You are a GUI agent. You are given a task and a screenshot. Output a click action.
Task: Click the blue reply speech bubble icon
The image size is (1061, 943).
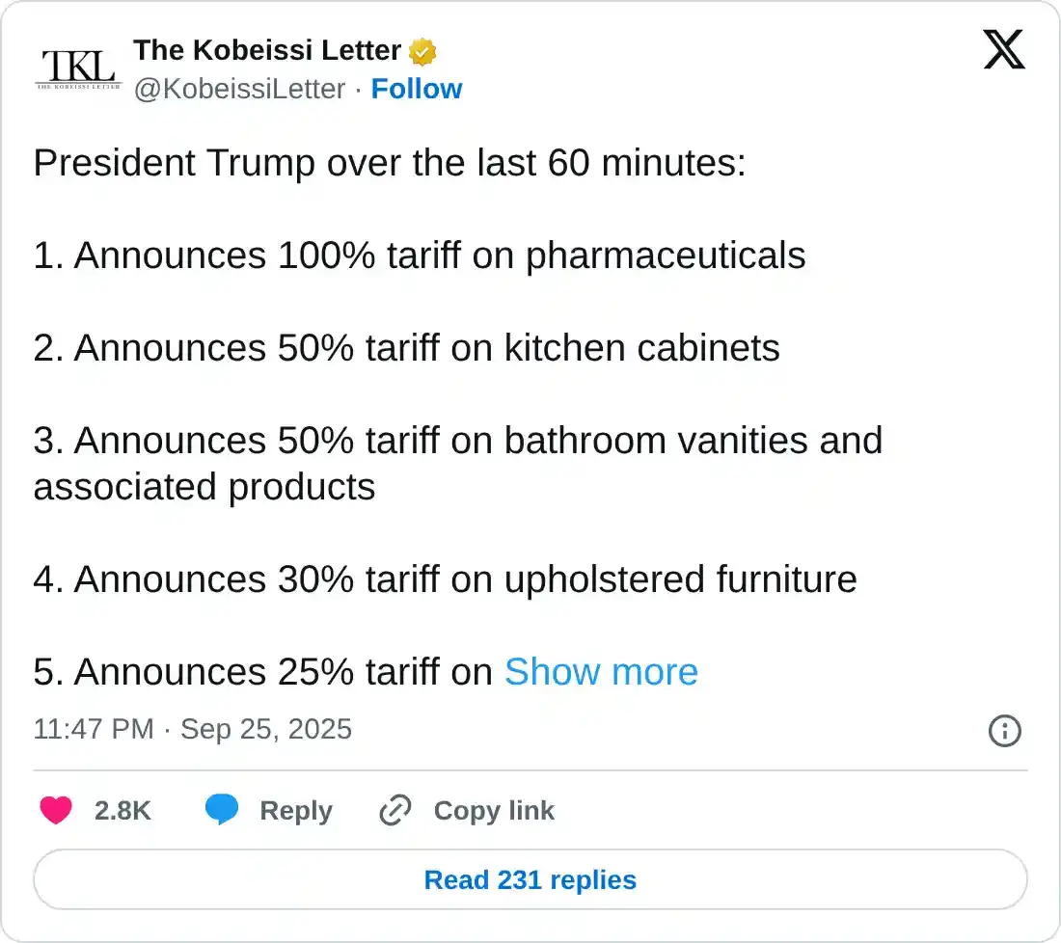pyautogui.click(x=222, y=811)
